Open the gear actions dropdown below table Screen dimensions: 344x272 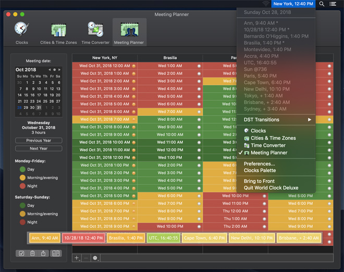[x=95, y=258]
